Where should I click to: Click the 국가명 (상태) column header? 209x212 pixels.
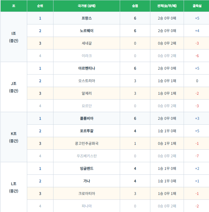click(86, 6)
